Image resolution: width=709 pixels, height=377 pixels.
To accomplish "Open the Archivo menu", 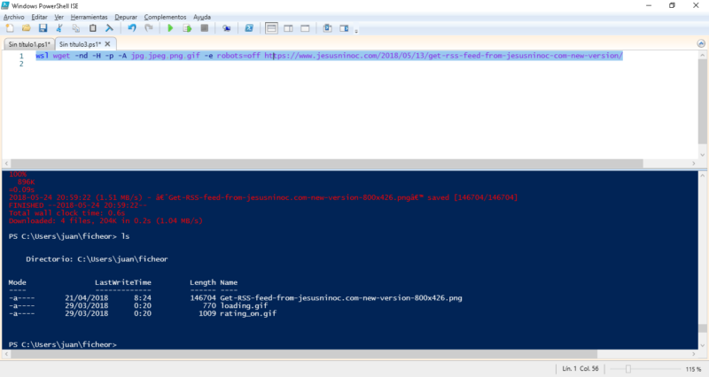I will [15, 17].
